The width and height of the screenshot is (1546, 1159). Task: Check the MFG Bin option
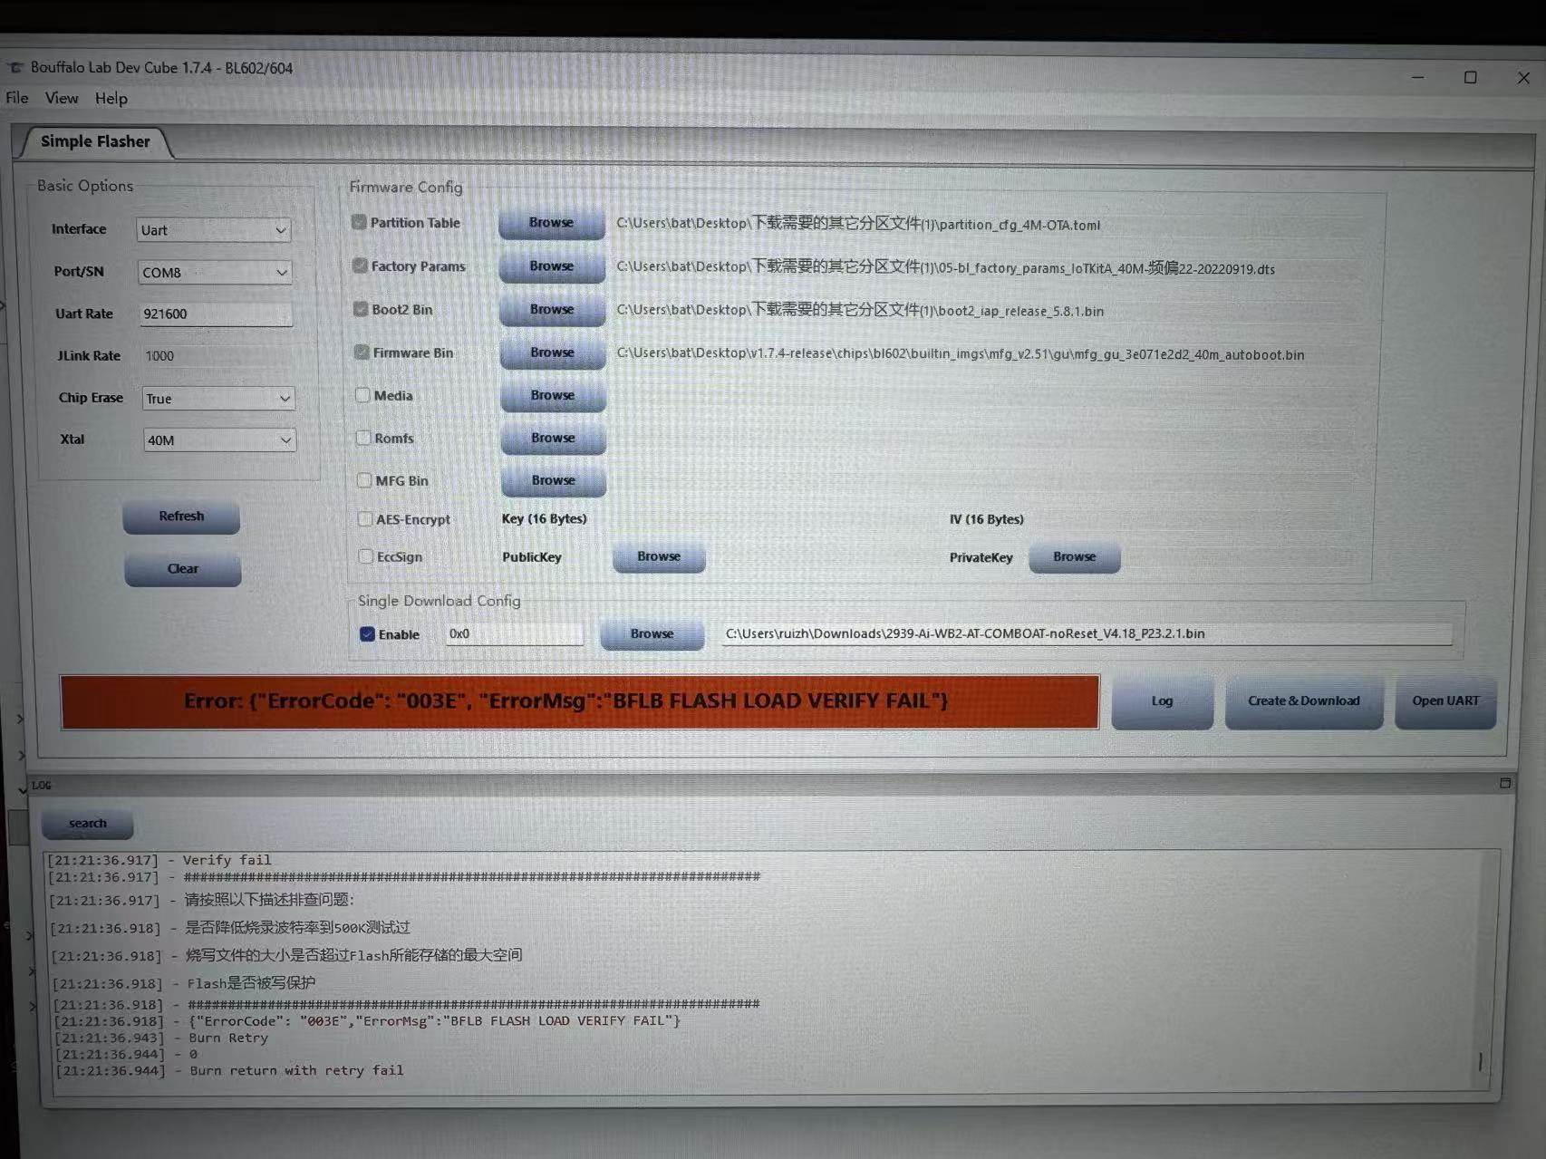364,480
